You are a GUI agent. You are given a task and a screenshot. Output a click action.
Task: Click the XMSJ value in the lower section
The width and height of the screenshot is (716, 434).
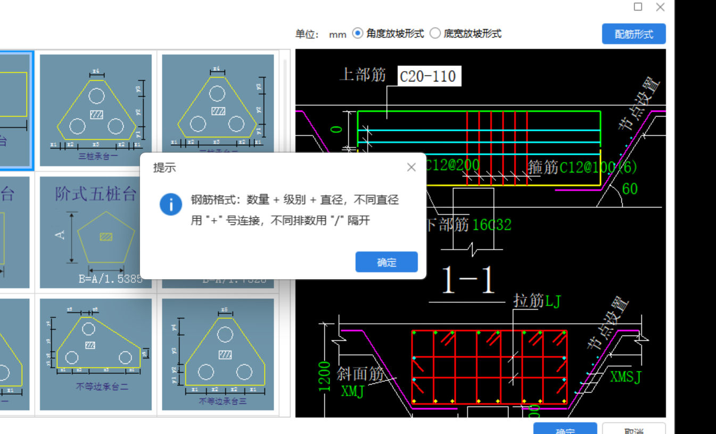pos(626,377)
